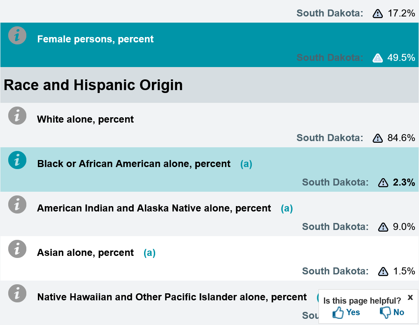Open footnote (a) next to Asian alone
The height and width of the screenshot is (325, 419).
click(x=149, y=253)
